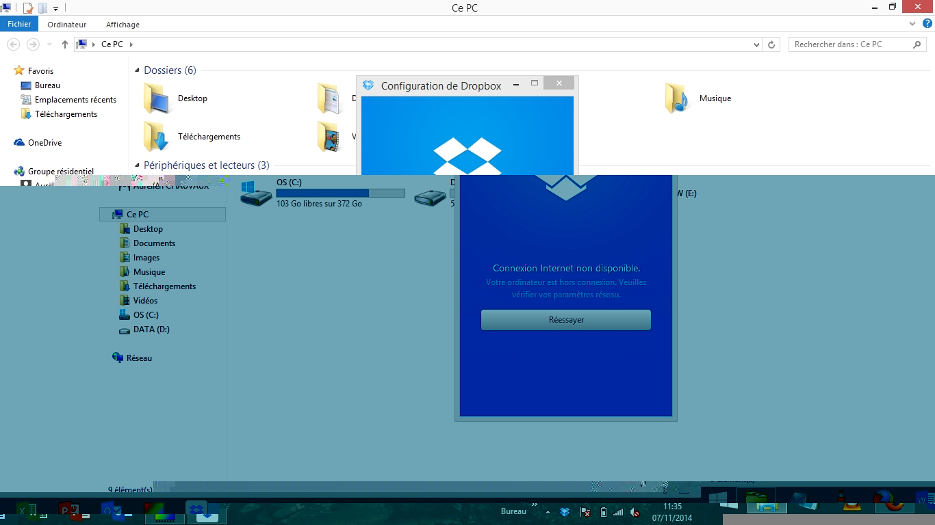Go back with the Back arrow

pyautogui.click(x=13, y=44)
